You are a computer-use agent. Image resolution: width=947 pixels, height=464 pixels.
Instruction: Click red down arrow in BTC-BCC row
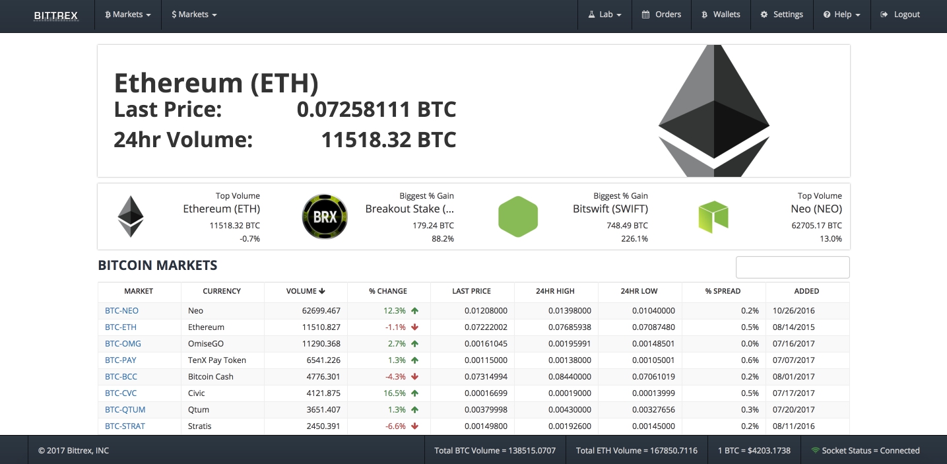[x=415, y=376]
